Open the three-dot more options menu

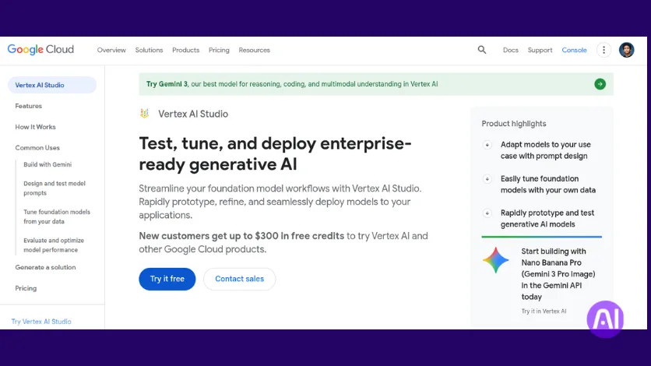coord(603,50)
